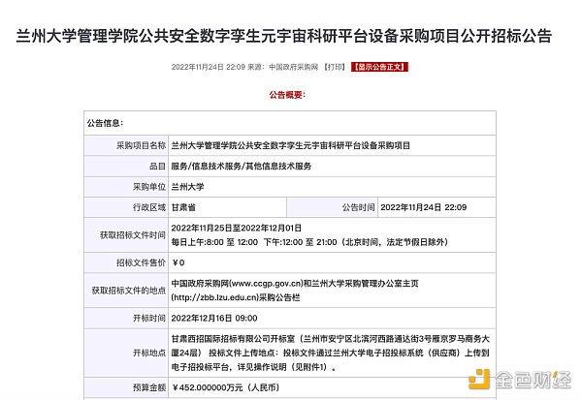The height and width of the screenshot is (400, 582).
Task: Click the 开标时间 2022年12月16日 value
Action: (214, 318)
